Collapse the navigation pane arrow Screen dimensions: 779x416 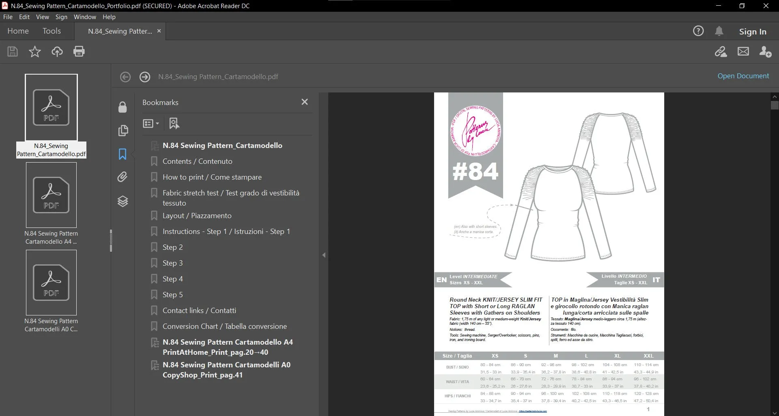point(324,255)
